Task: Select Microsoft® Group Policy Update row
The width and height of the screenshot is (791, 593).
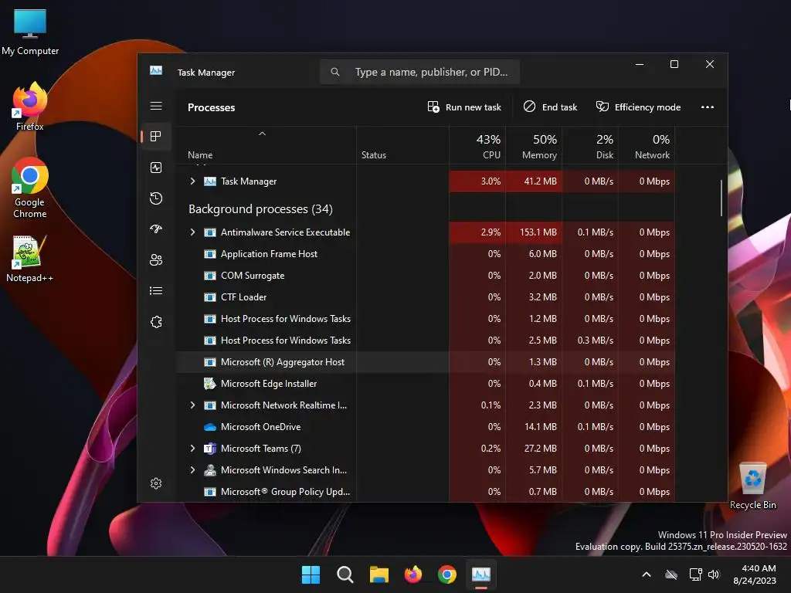Action: [426, 492]
